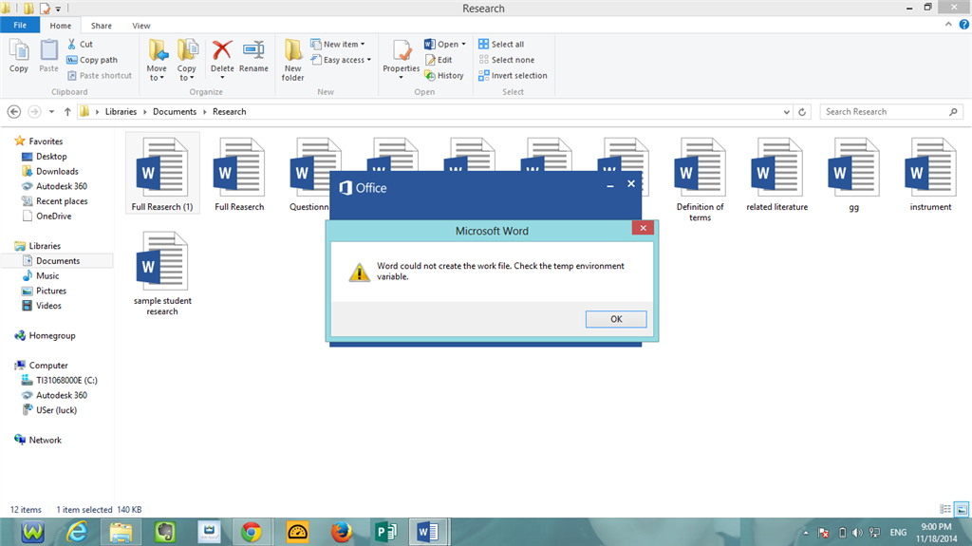Click Edit in the Open group
972x546 pixels.
[x=439, y=60]
